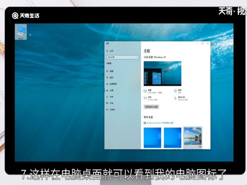Click the current theme preview image
247x185 pixels.
(x=162, y=73)
